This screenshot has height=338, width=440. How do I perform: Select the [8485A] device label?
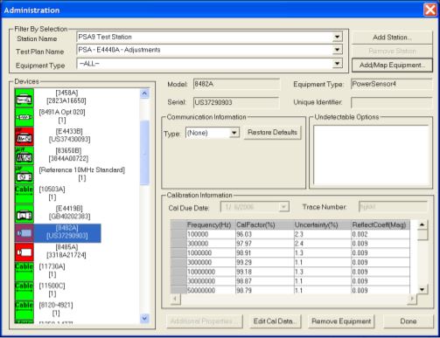coord(66,247)
